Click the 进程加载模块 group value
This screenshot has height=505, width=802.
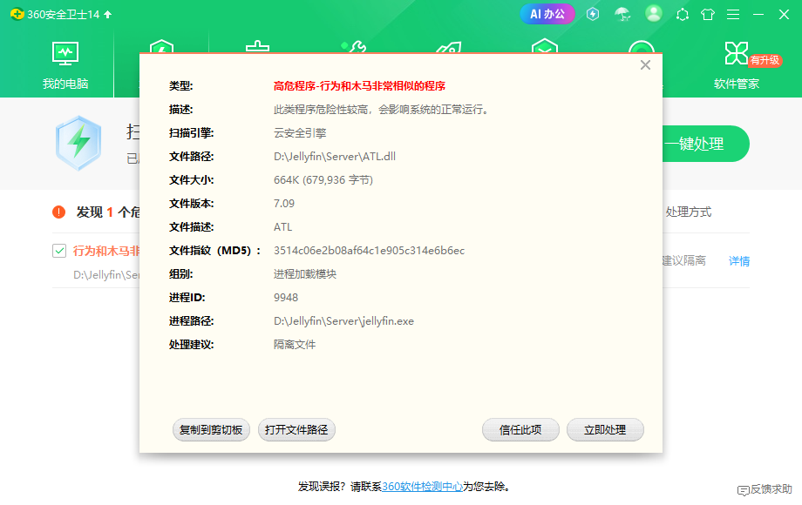[305, 274]
